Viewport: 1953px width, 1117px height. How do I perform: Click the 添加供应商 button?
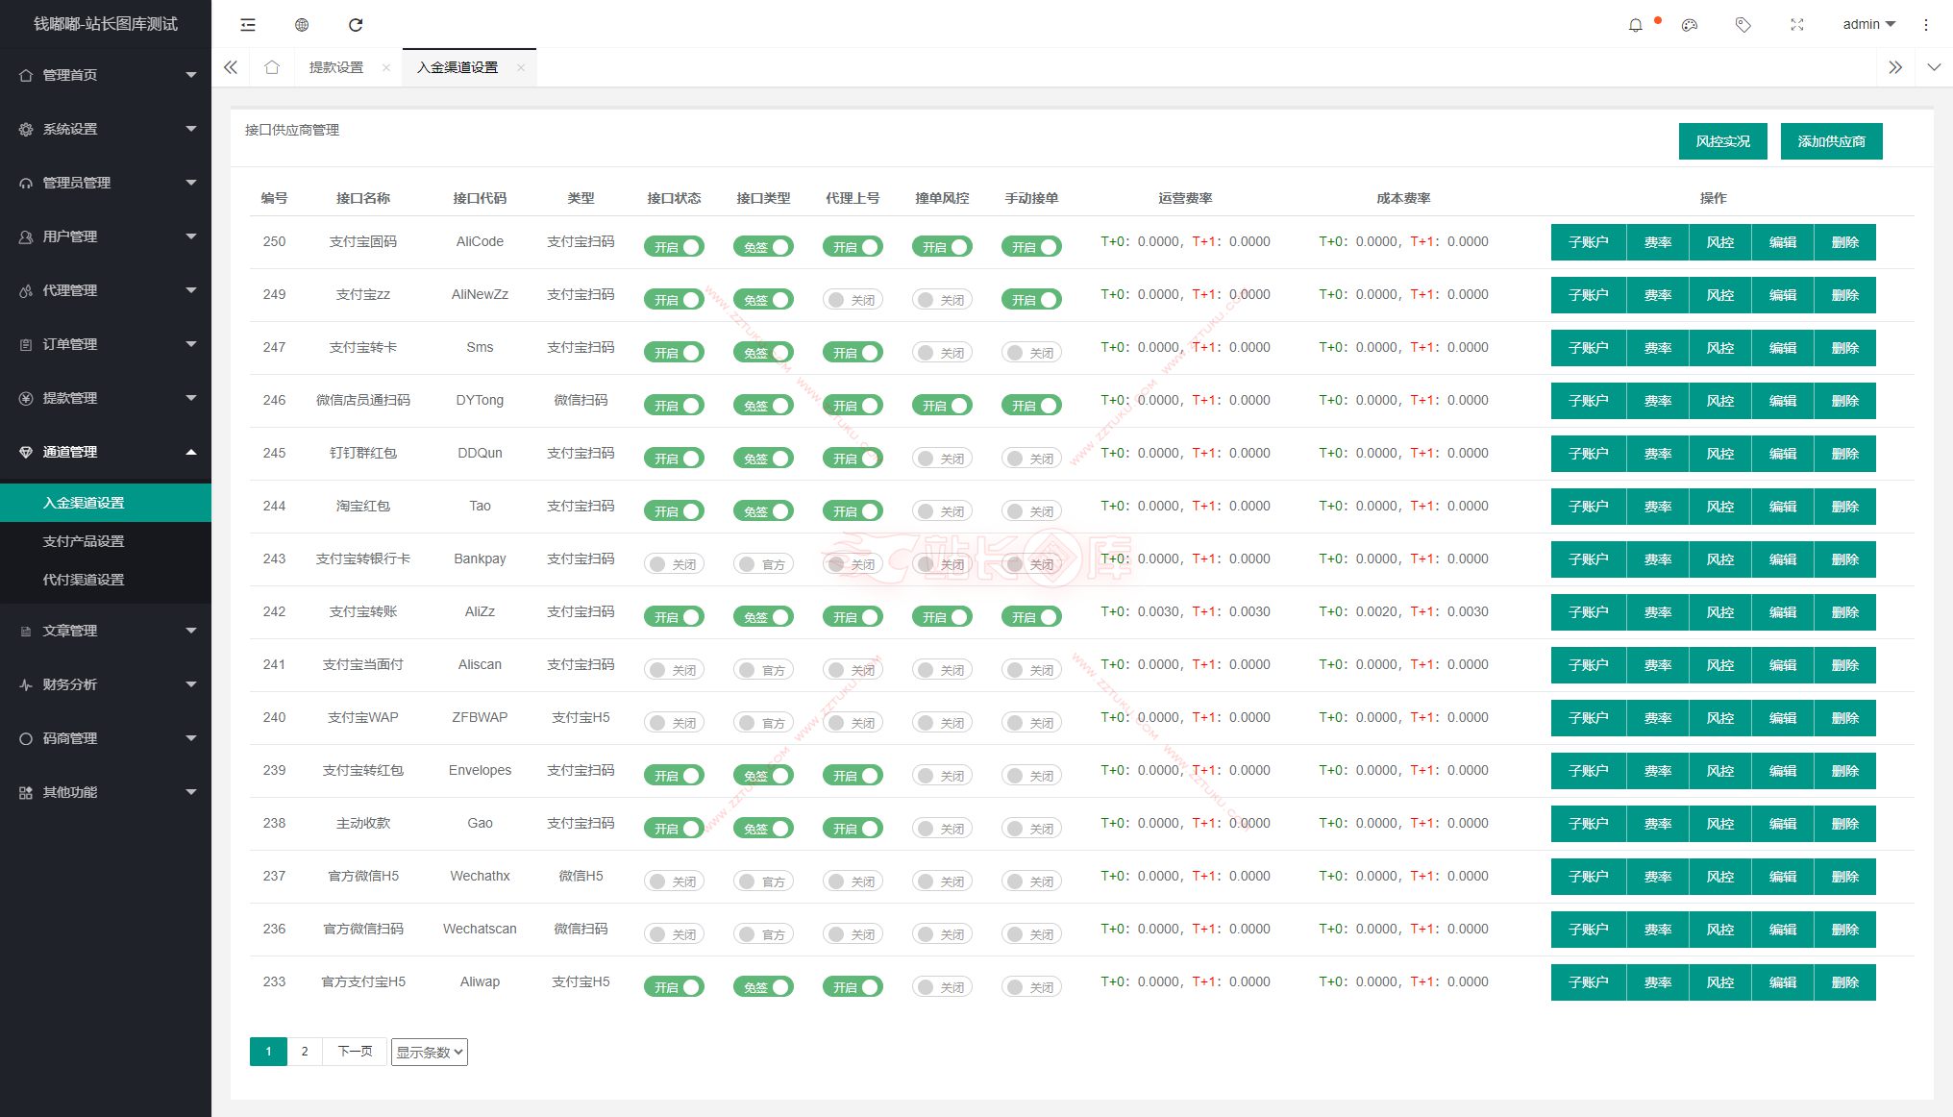[1831, 141]
